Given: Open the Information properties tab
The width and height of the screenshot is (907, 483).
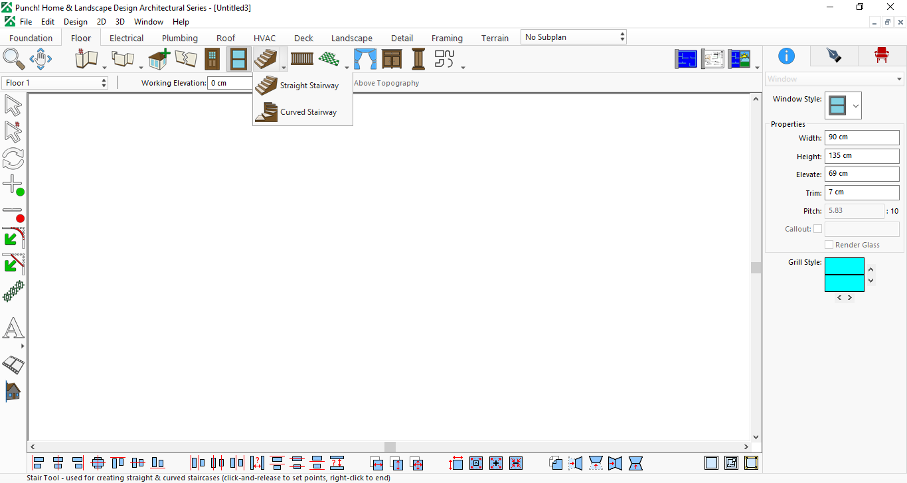Looking at the screenshot, I should (x=786, y=56).
